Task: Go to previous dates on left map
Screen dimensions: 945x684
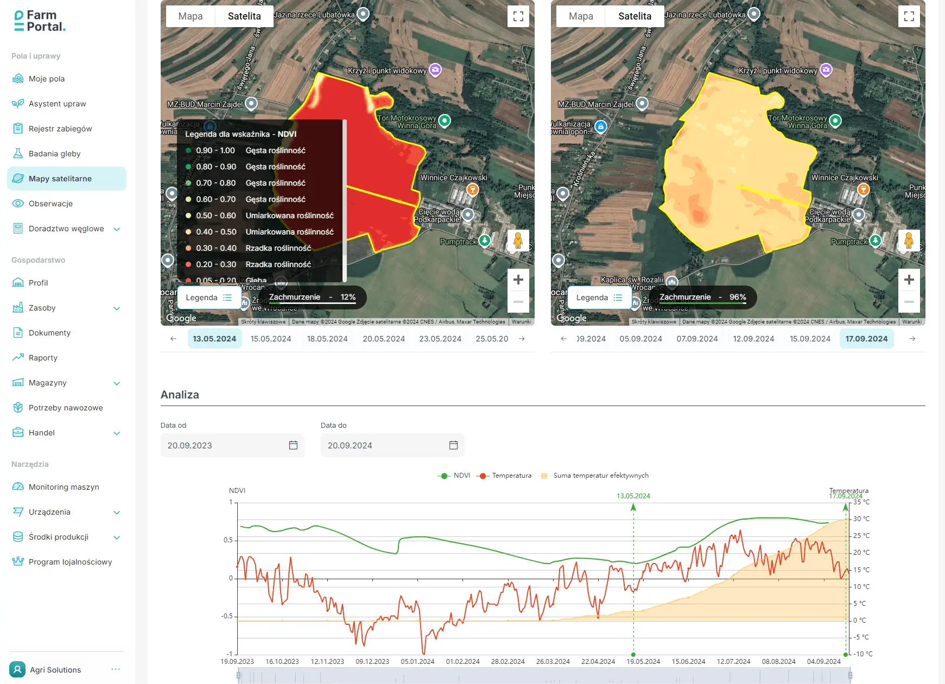Action: [173, 339]
